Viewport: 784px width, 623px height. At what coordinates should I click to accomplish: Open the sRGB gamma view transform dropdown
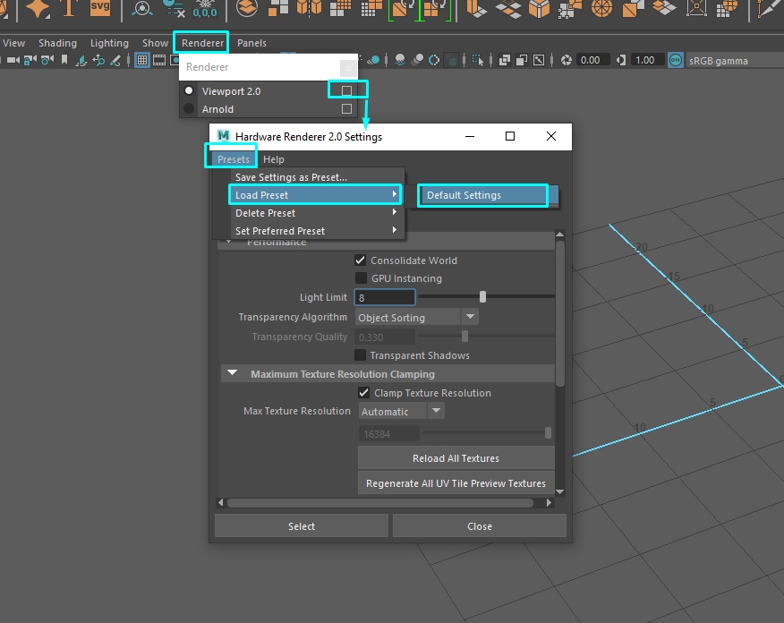coord(734,61)
